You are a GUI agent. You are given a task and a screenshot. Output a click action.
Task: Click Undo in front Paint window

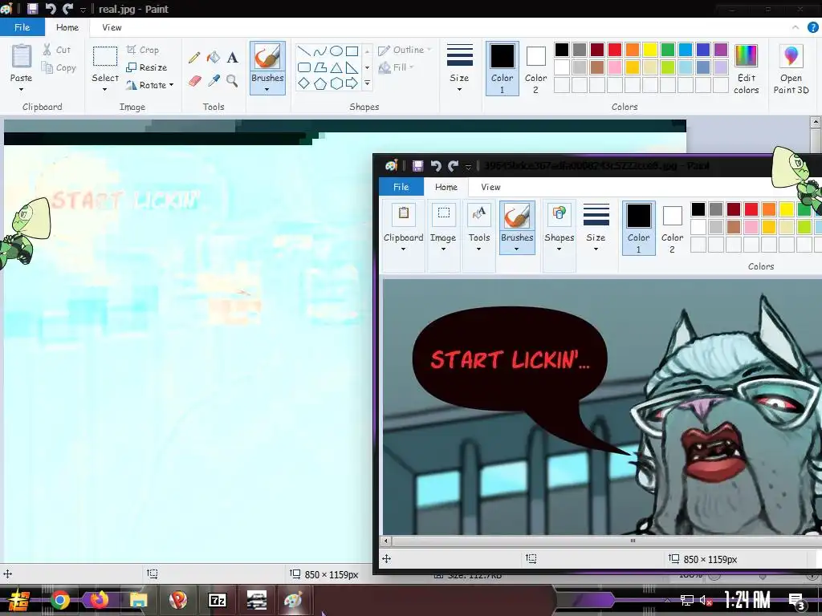tap(436, 166)
